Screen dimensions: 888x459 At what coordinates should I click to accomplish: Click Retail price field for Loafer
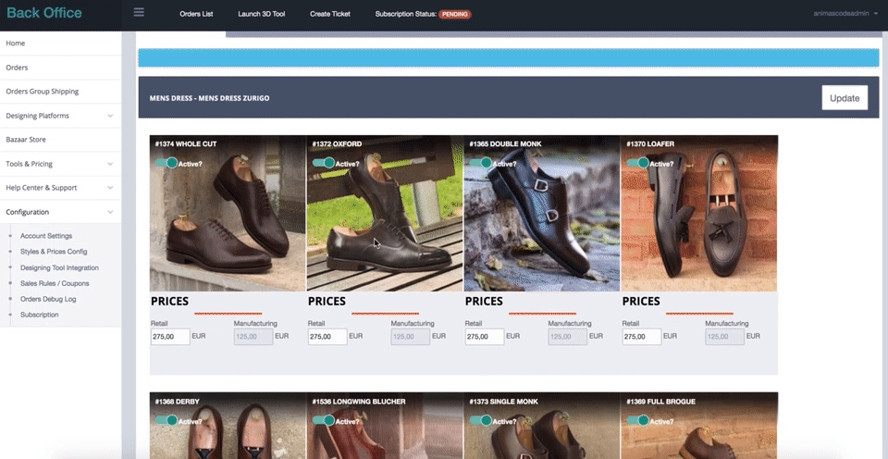click(641, 337)
